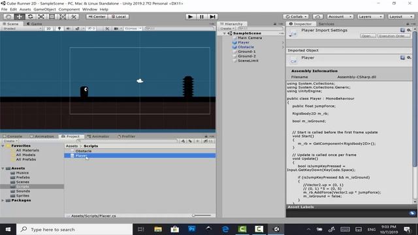
Task: Select Ground-1 in Hierarchy
Action: click(247, 52)
